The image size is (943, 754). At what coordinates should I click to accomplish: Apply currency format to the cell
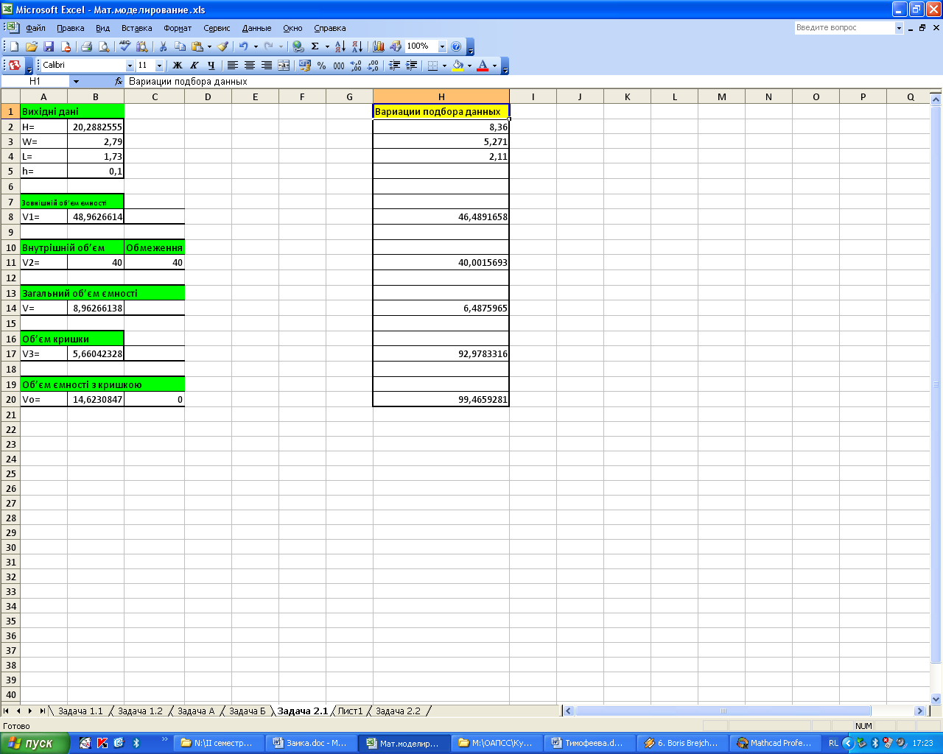point(304,66)
